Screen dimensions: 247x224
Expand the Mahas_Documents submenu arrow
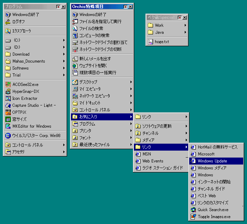click(x=64, y=61)
